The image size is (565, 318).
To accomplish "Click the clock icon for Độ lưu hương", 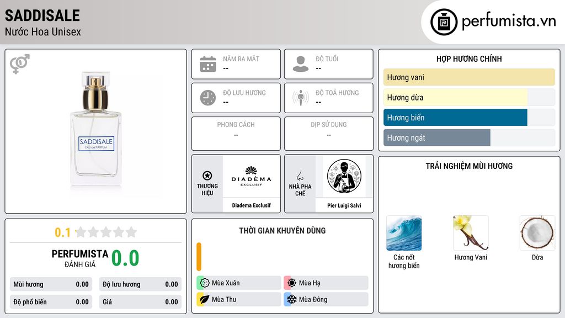I will (x=208, y=98).
